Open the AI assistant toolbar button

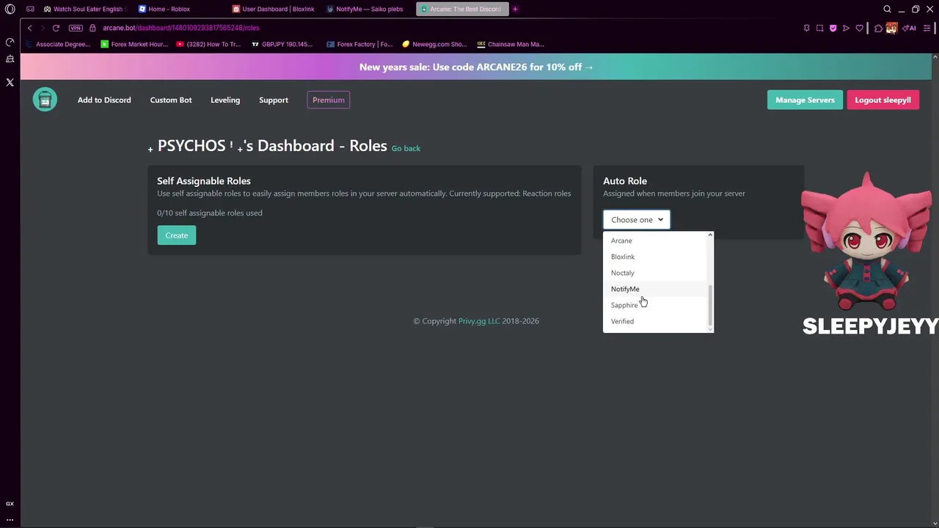click(909, 28)
